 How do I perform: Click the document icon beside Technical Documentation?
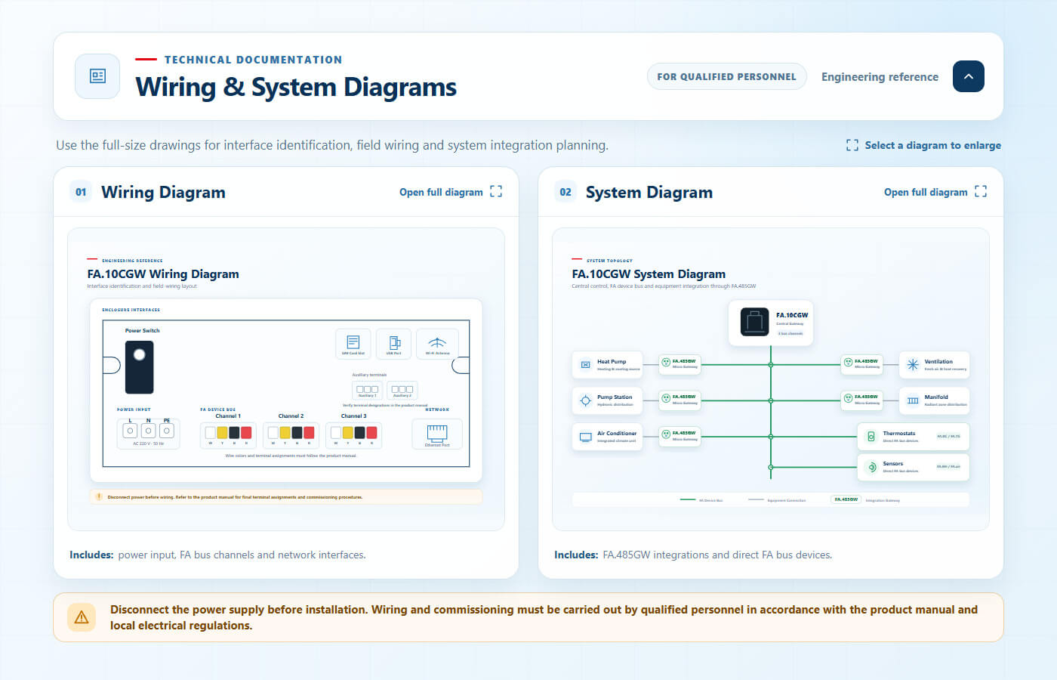pos(97,76)
